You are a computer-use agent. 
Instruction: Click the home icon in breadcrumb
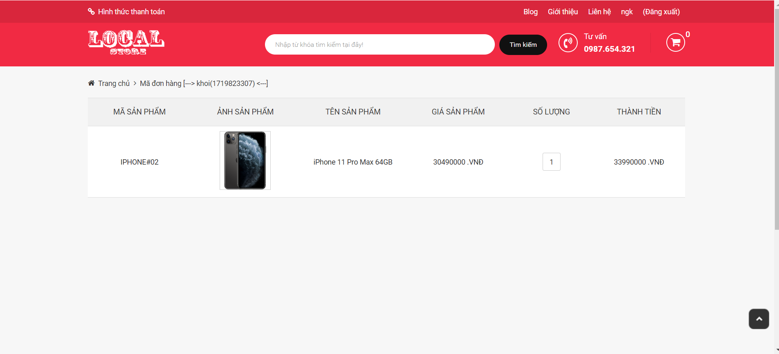point(91,83)
